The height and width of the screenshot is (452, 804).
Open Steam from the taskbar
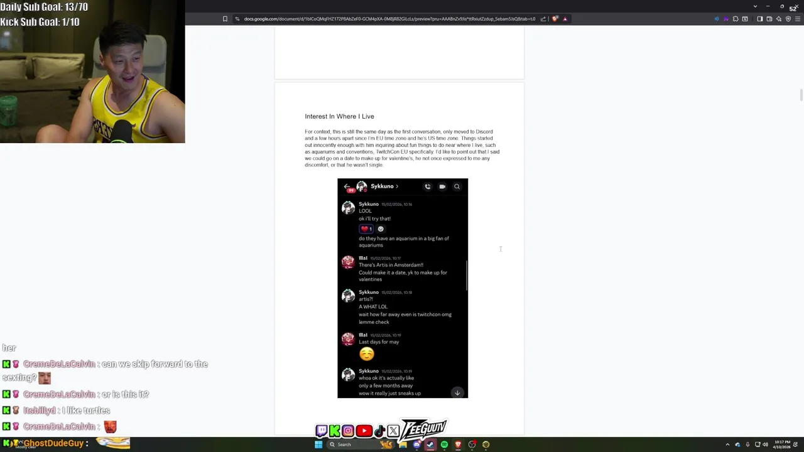click(430, 444)
